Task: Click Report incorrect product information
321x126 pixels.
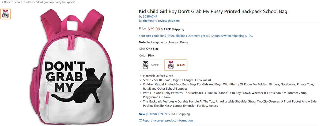Action: [x=168, y=120]
